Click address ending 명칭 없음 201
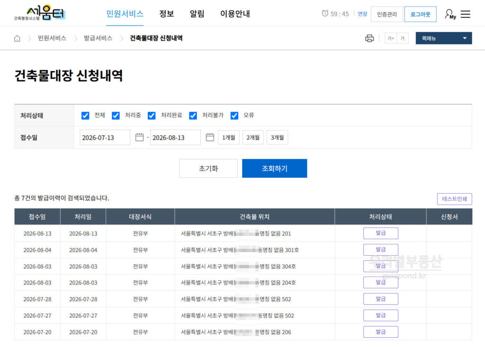 point(236,234)
